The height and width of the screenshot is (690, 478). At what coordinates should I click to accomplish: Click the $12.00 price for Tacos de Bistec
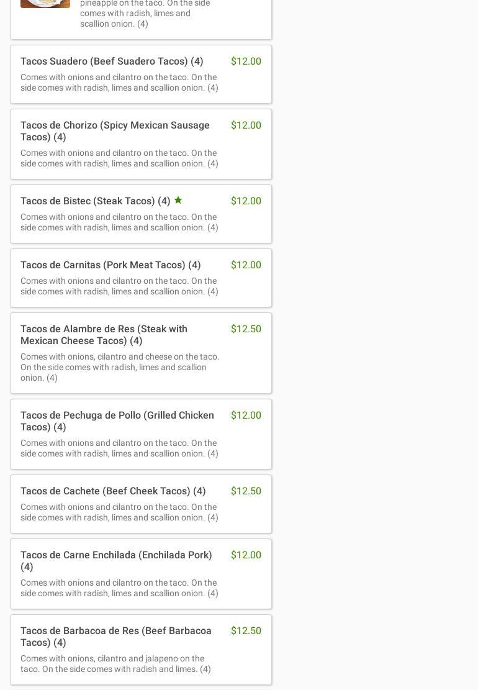[246, 201]
